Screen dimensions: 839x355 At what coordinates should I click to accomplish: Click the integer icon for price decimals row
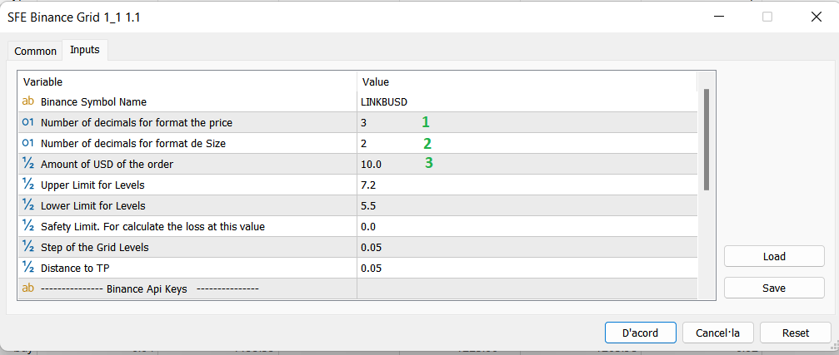point(27,122)
